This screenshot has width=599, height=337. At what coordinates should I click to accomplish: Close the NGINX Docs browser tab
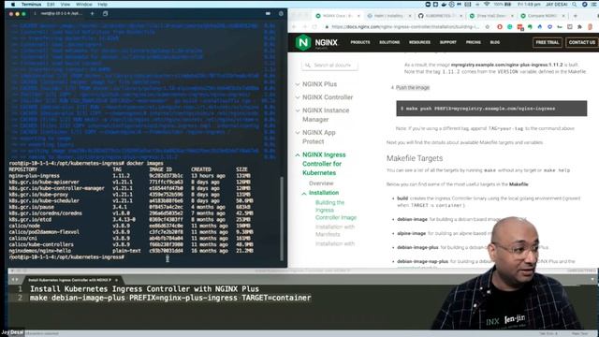click(x=358, y=16)
